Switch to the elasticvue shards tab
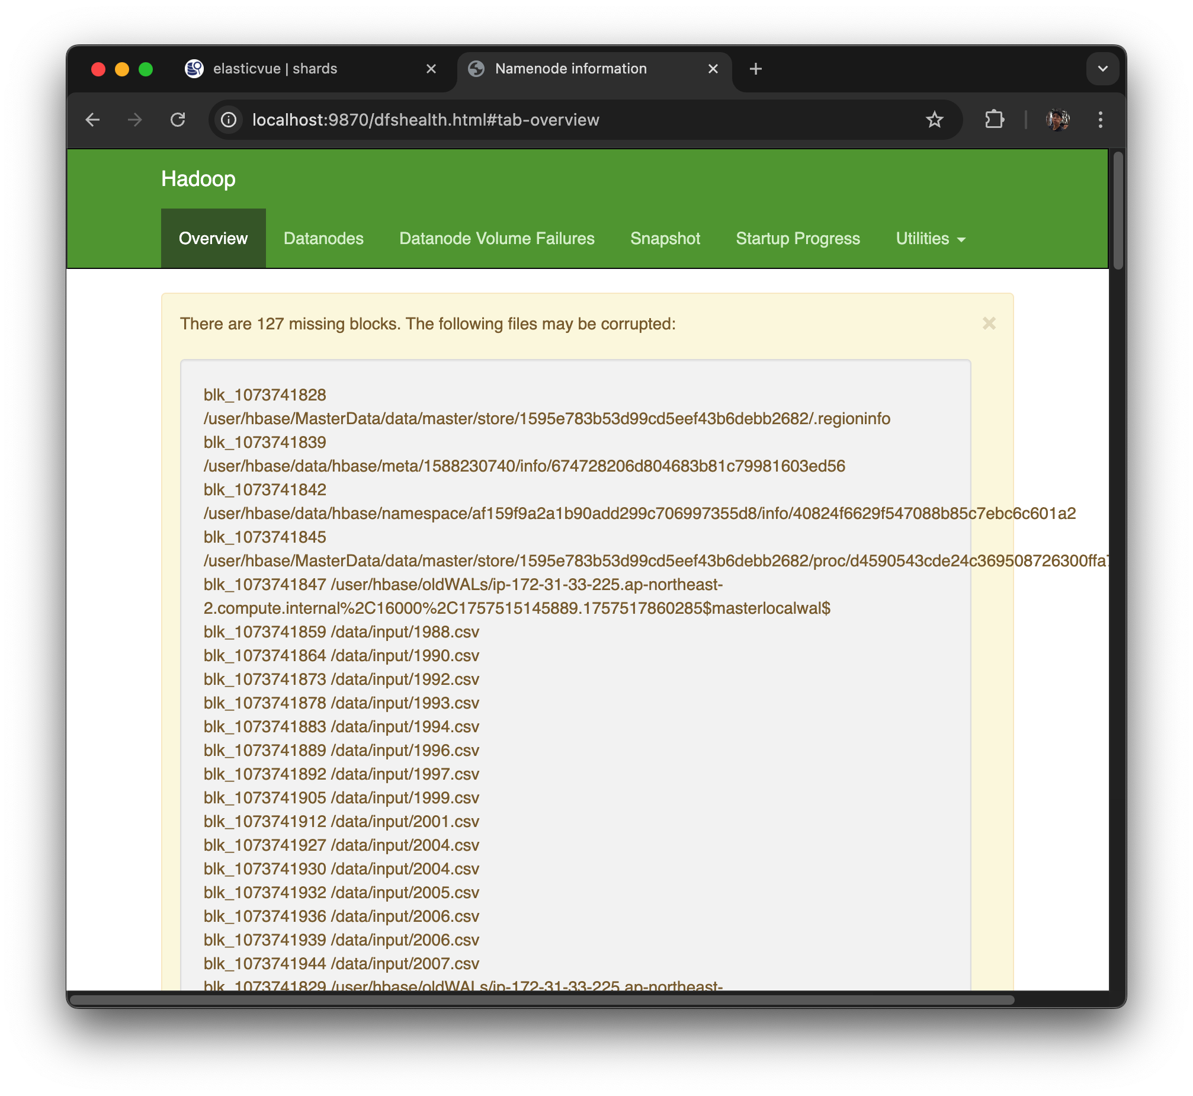Screen dimensions: 1193x1096 275,69
